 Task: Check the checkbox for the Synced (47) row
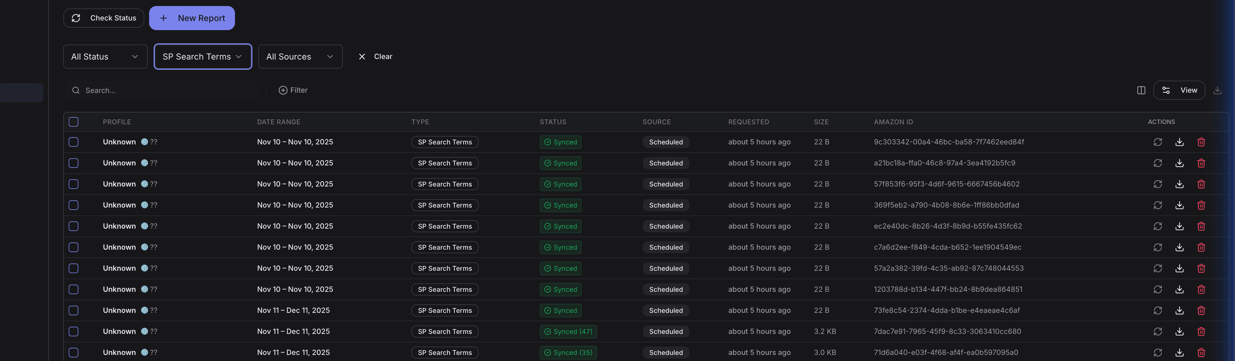[x=73, y=331]
